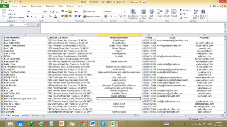Switch to the Data tab
This screenshot has height=127, width=227.
61,6
